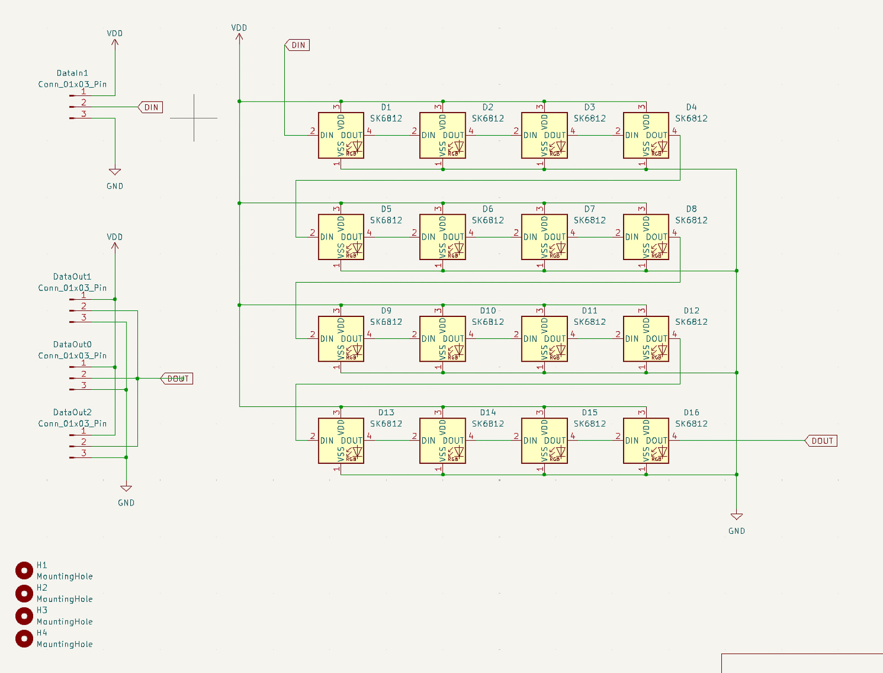This screenshot has height=673, width=883.
Task: Select LED symbol D9 body
Action: pyautogui.click(x=341, y=339)
